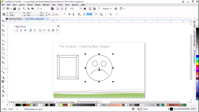This screenshot has height=112, width=199.
Task: Close the Object Flyout panel
Action: [58, 26]
